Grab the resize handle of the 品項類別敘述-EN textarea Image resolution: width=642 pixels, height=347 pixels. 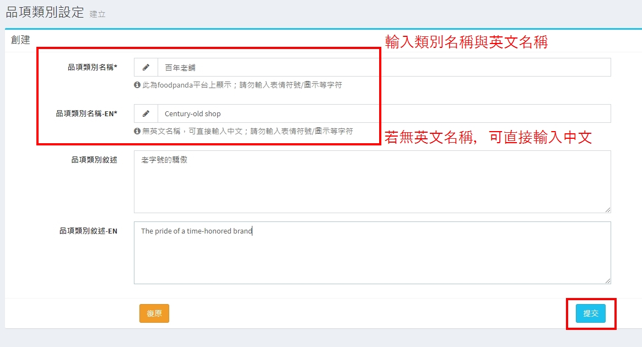608,280
